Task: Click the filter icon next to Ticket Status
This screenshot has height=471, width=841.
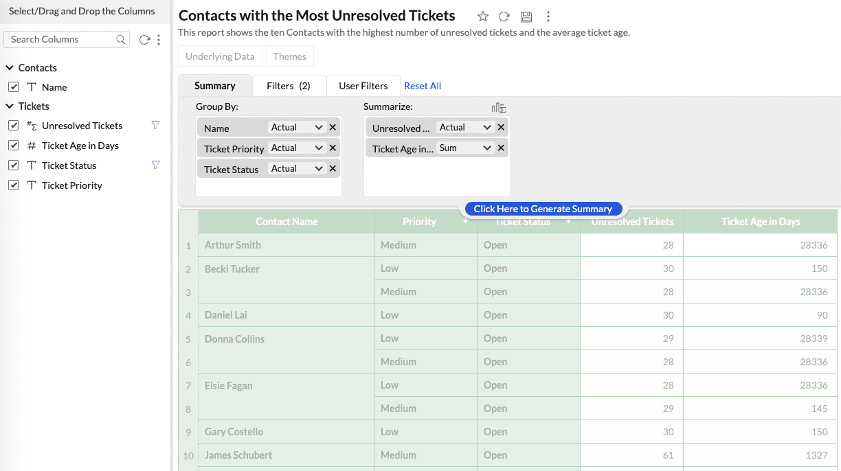Action: coord(155,165)
